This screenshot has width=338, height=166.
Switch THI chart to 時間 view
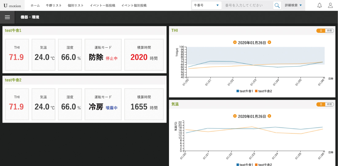[x=329, y=31]
